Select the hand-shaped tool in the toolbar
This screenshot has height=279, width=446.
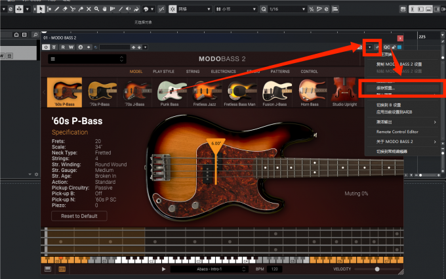coord(105,9)
